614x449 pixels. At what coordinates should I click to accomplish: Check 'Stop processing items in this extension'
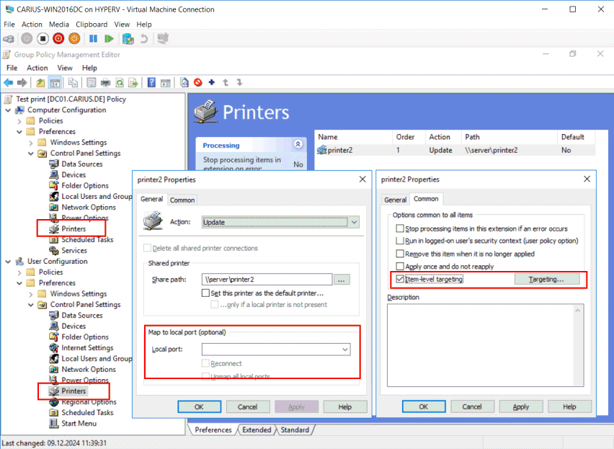point(400,228)
